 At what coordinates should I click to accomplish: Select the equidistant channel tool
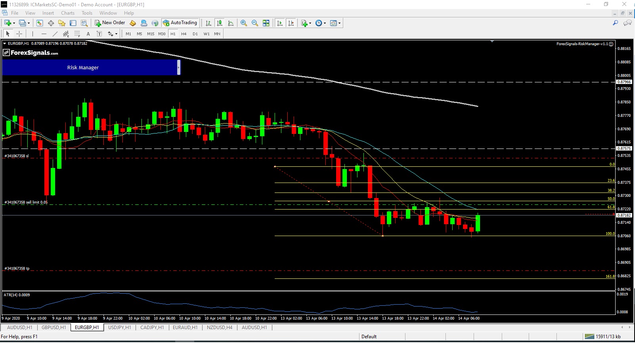(x=66, y=34)
